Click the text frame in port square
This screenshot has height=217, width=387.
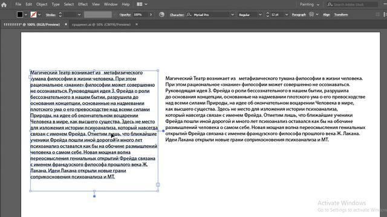pyautogui.click(x=30, y=77)
